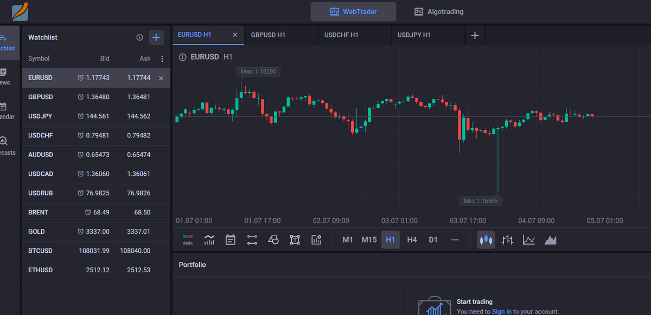Screen dimensions: 651x315
Task: Click the GOLD clock icon in watchlist
Action: point(81,232)
